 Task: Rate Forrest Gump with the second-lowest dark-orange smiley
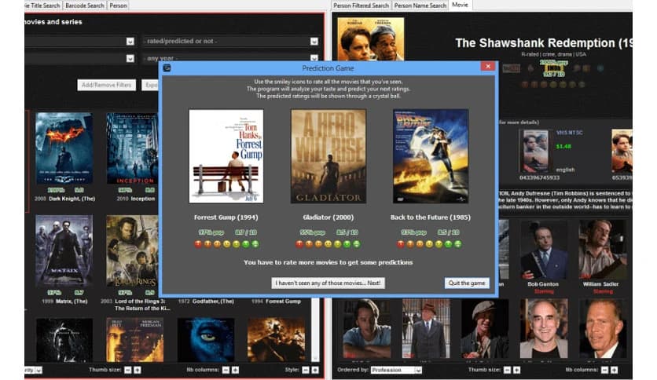point(207,244)
